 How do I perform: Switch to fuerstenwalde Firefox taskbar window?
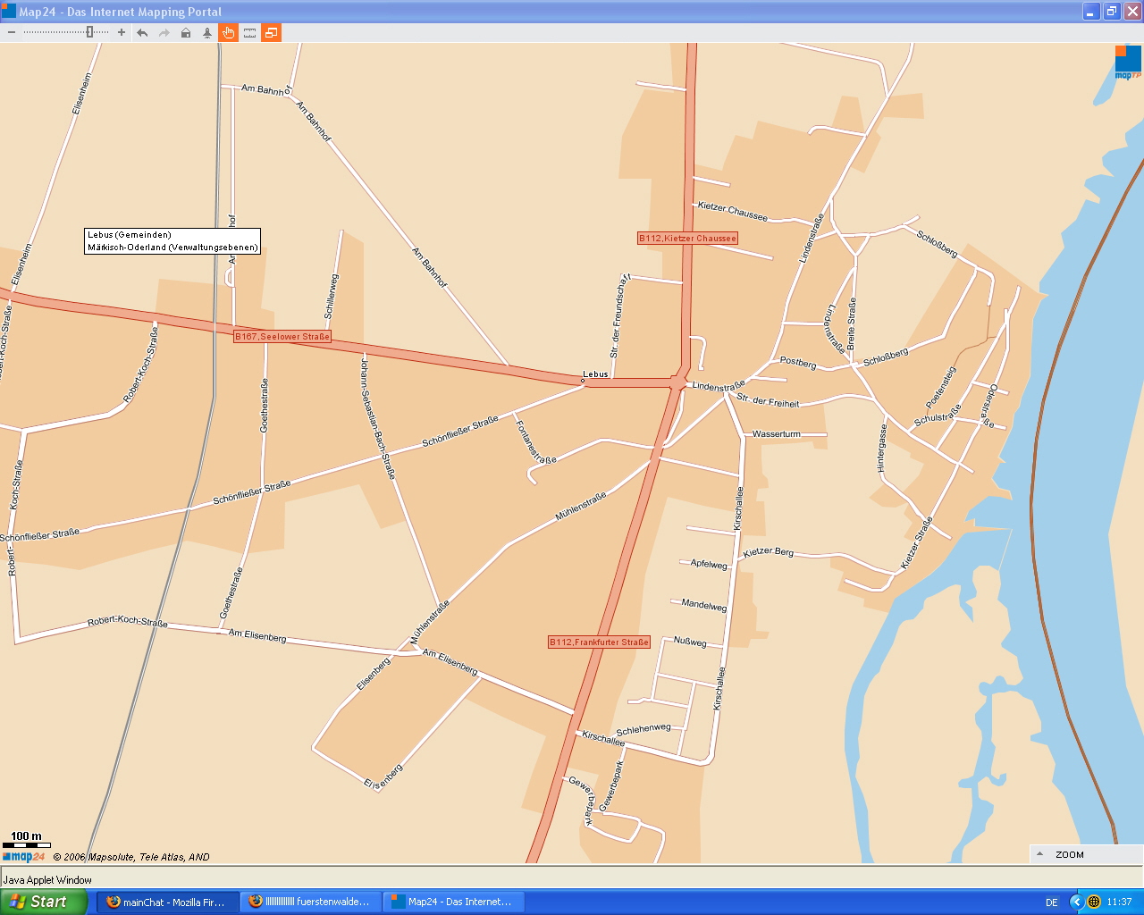point(310,902)
